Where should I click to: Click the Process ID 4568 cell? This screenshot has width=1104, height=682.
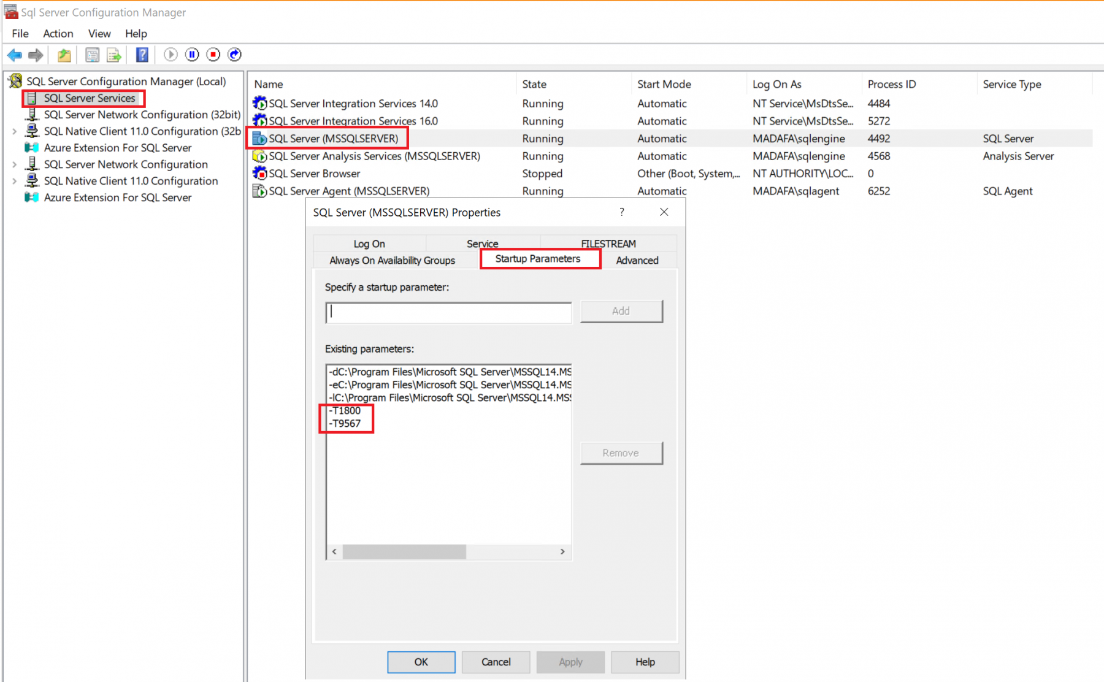(x=879, y=156)
